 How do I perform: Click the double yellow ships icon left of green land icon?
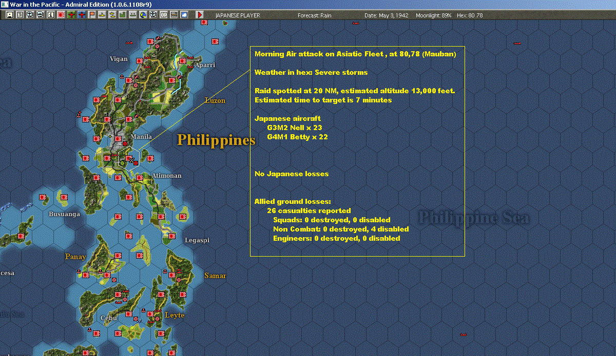click(x=112, y=15)
